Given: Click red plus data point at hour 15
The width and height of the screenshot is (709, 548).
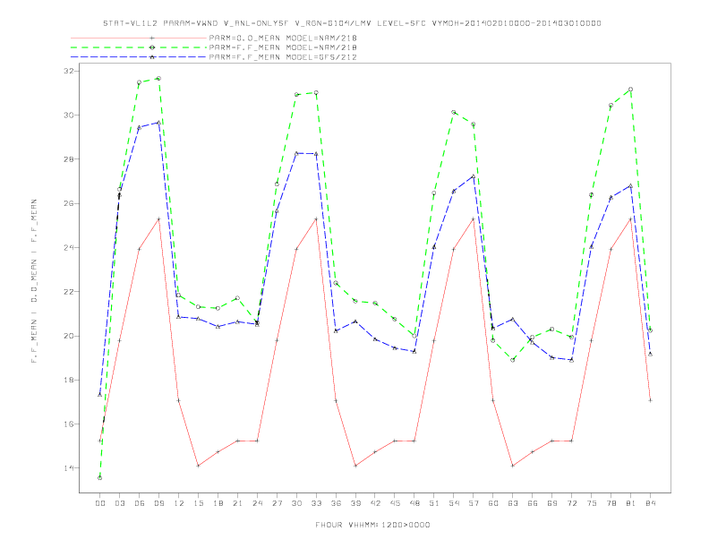Looking at the screenshot, I should 198,466.
